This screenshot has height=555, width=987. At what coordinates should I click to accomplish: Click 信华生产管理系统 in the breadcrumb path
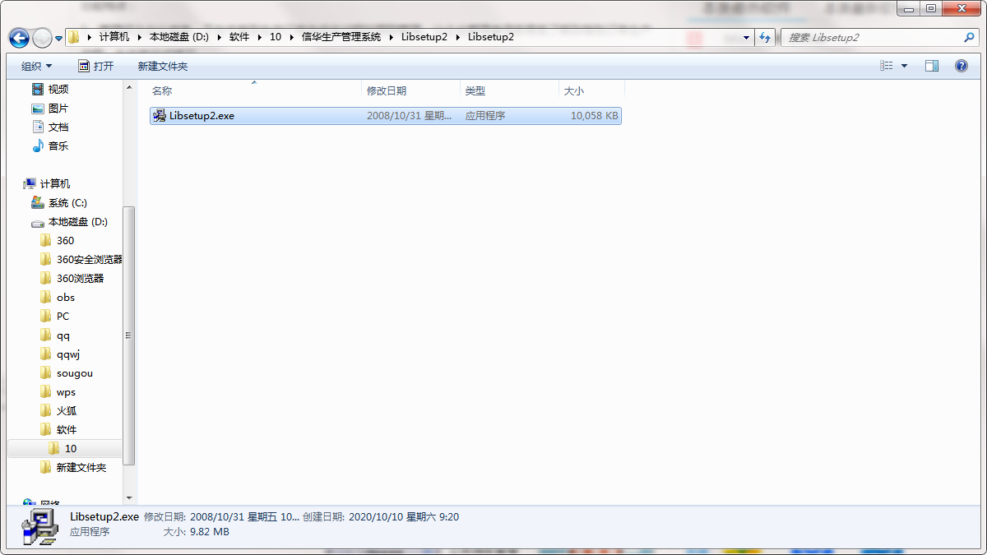click(x=341, y=37)
